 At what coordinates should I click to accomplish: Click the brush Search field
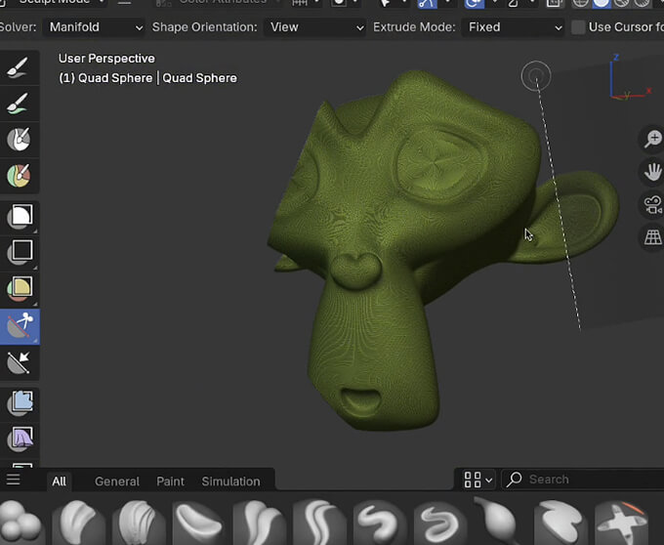click(x=583, y=480)
